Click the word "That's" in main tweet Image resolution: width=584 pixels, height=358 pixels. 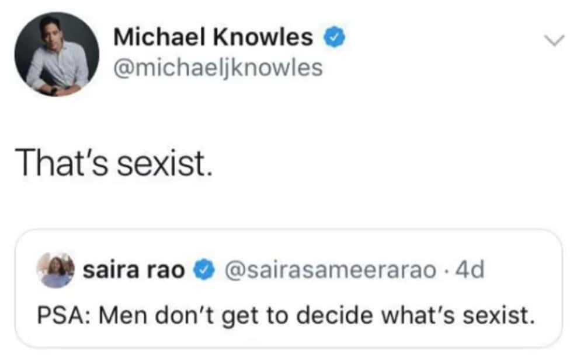pos(62,164)
